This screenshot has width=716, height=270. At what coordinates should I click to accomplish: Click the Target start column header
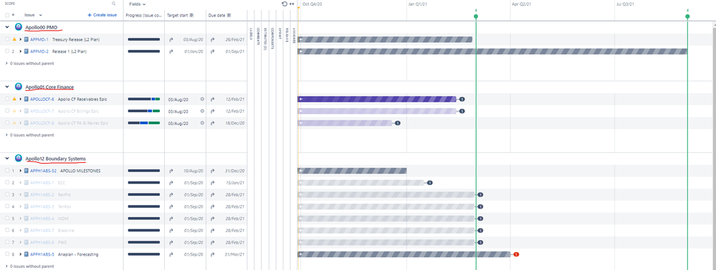(178, 15)
